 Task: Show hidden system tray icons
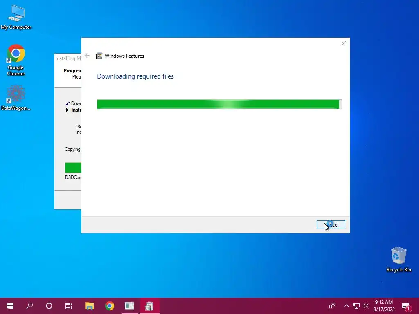346,306
